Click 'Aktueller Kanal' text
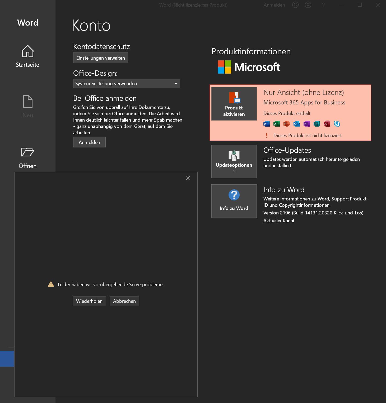 click(x=279, y=221)
